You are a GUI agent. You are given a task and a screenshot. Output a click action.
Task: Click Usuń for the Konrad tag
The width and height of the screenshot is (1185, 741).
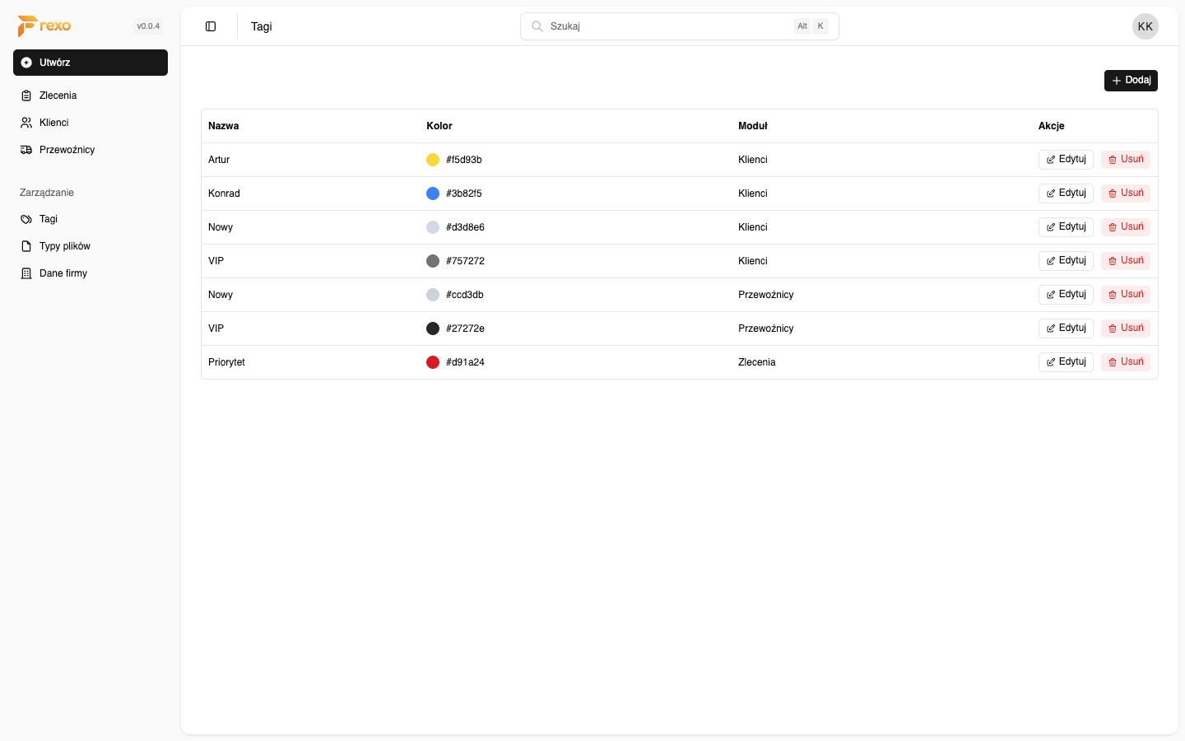(1125, 193)
